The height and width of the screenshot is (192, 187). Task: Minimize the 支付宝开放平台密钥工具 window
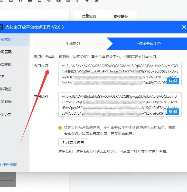tap(176, 27)
